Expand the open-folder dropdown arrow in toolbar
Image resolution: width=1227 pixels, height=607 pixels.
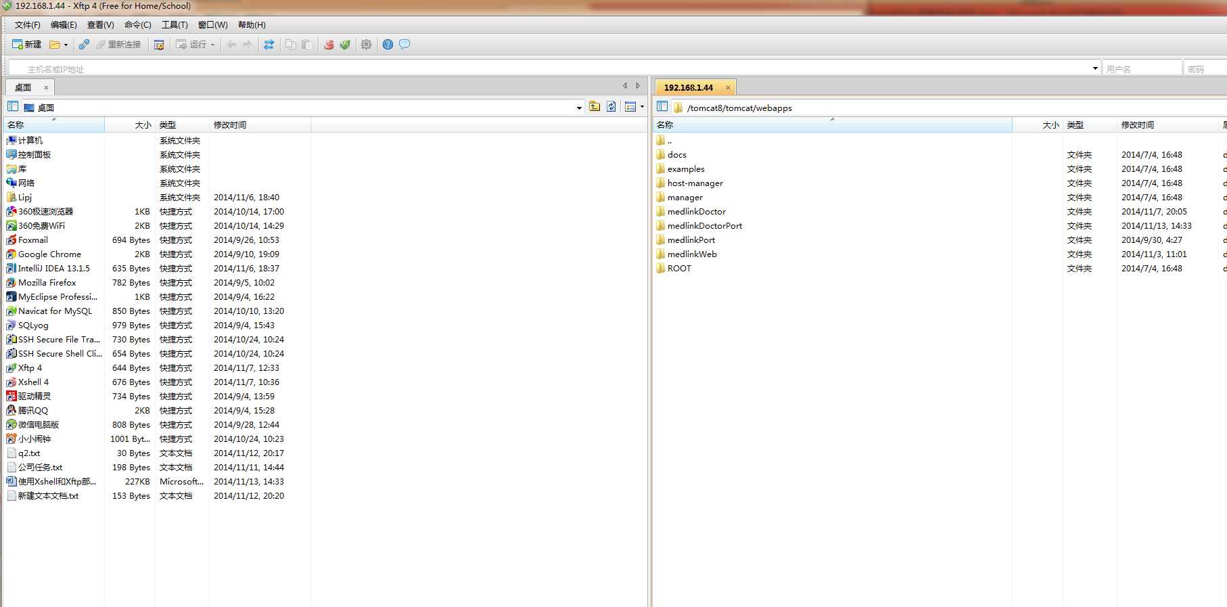(66, 45)
